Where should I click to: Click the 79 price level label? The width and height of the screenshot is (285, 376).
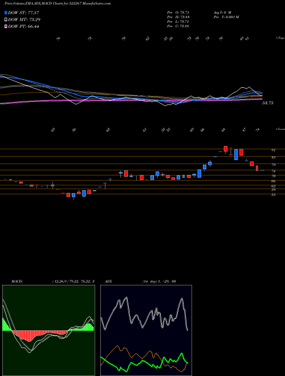[273, 165]
